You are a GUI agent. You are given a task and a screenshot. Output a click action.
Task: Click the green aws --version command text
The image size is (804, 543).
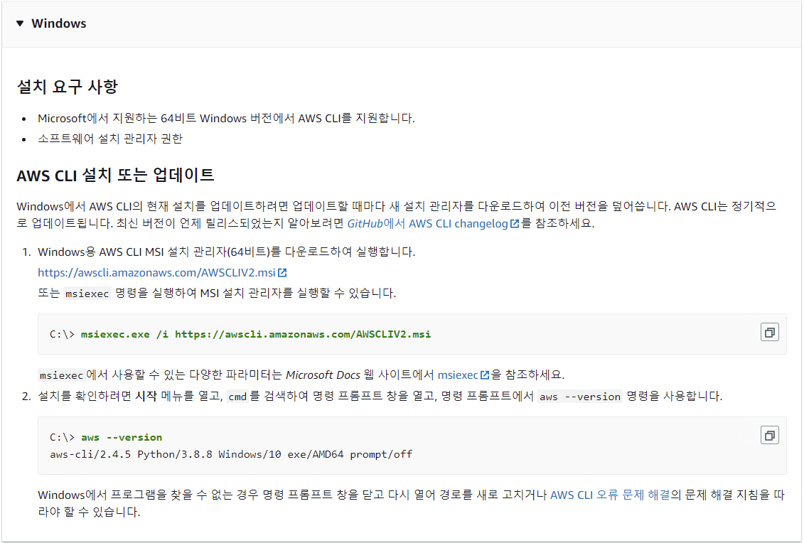pos(122,437)
